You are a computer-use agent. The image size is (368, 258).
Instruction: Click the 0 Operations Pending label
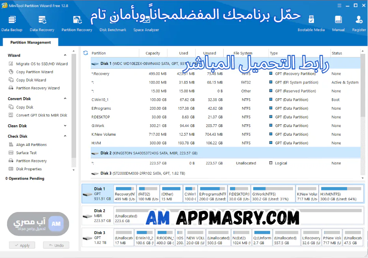(x=25, y=179)
